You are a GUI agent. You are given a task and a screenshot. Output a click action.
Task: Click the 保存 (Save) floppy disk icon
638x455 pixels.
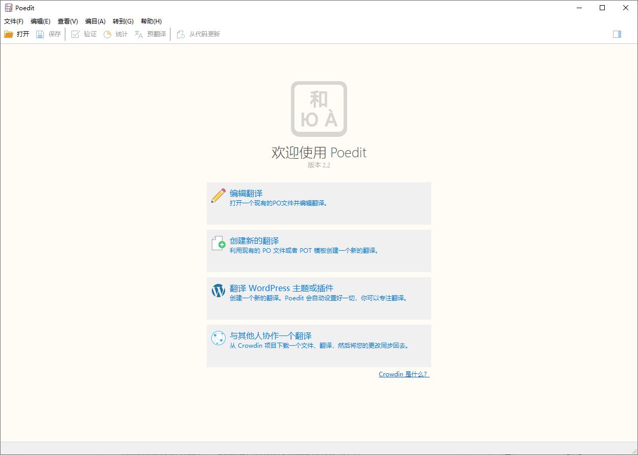(x=40, y=34)
